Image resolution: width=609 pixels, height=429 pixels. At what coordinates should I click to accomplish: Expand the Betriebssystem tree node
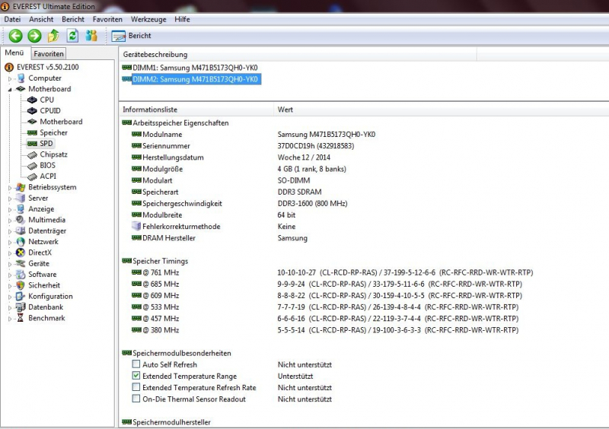10,188
